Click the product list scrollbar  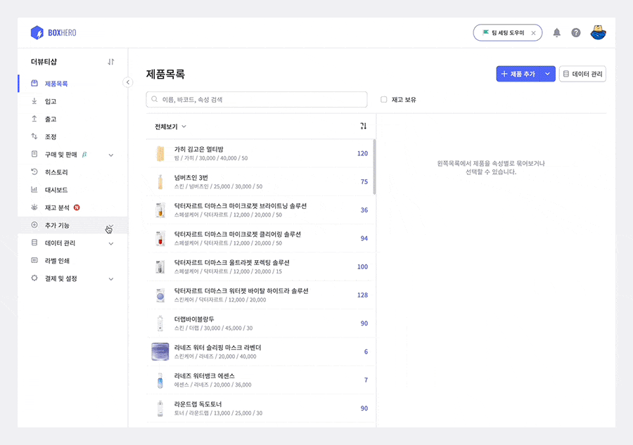[x=374, y=167]
